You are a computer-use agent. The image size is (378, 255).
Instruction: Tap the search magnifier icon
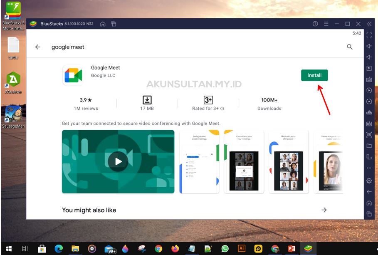coord(350,47)
